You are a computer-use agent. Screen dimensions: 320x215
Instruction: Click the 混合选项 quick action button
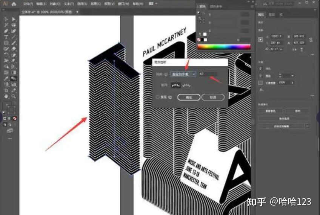284,119
